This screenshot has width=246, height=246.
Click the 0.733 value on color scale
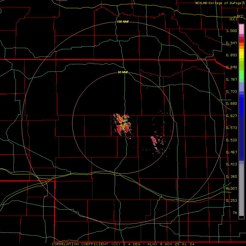pyautogui.click(x=232, y=91)
